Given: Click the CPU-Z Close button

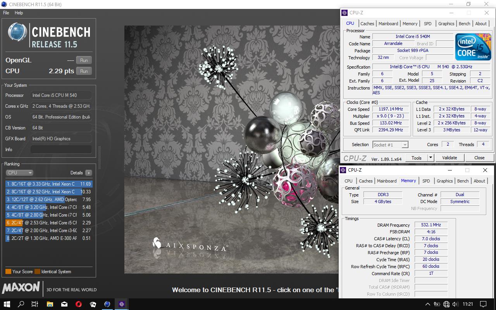Looking at the screenshot, I should pos(479,158).
